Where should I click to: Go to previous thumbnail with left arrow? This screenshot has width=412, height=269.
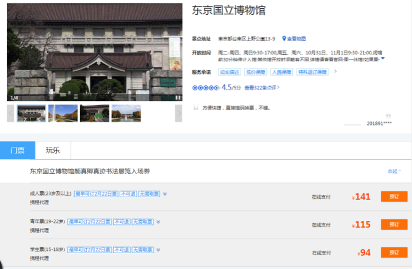pyautogui.click(x=10, y=113)
